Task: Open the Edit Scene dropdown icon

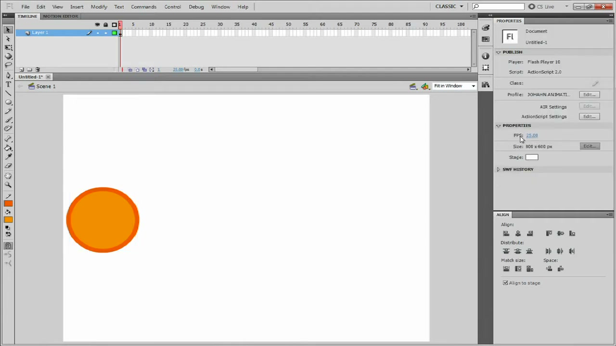Action: [413, 86]
